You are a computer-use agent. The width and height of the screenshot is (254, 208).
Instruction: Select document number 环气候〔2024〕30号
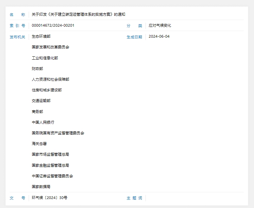pos(49,198)
